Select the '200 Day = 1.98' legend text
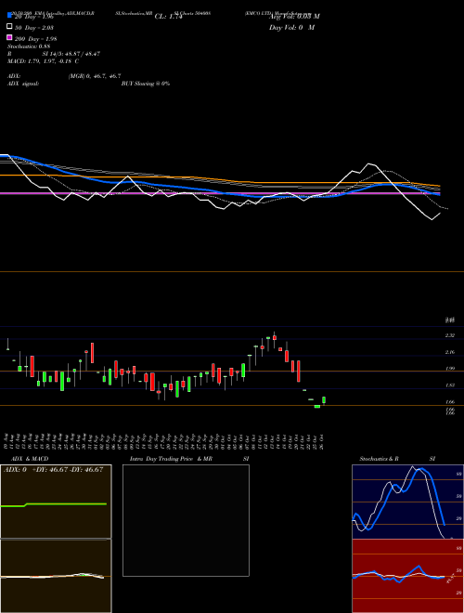The height and width of the screenshot is (613, 464). [36, 39]
